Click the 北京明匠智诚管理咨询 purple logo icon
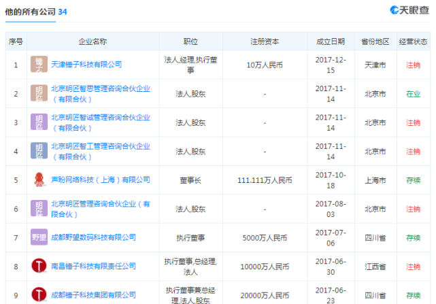Viewport: 436px width, 304px height. 39,122
